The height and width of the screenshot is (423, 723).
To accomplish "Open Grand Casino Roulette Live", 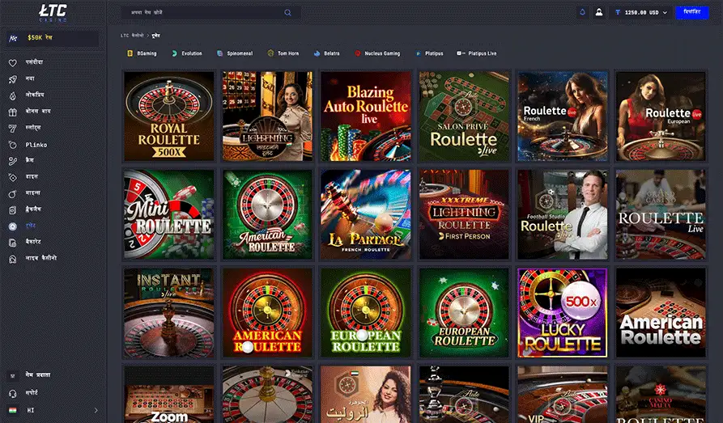I will [661, 214].
